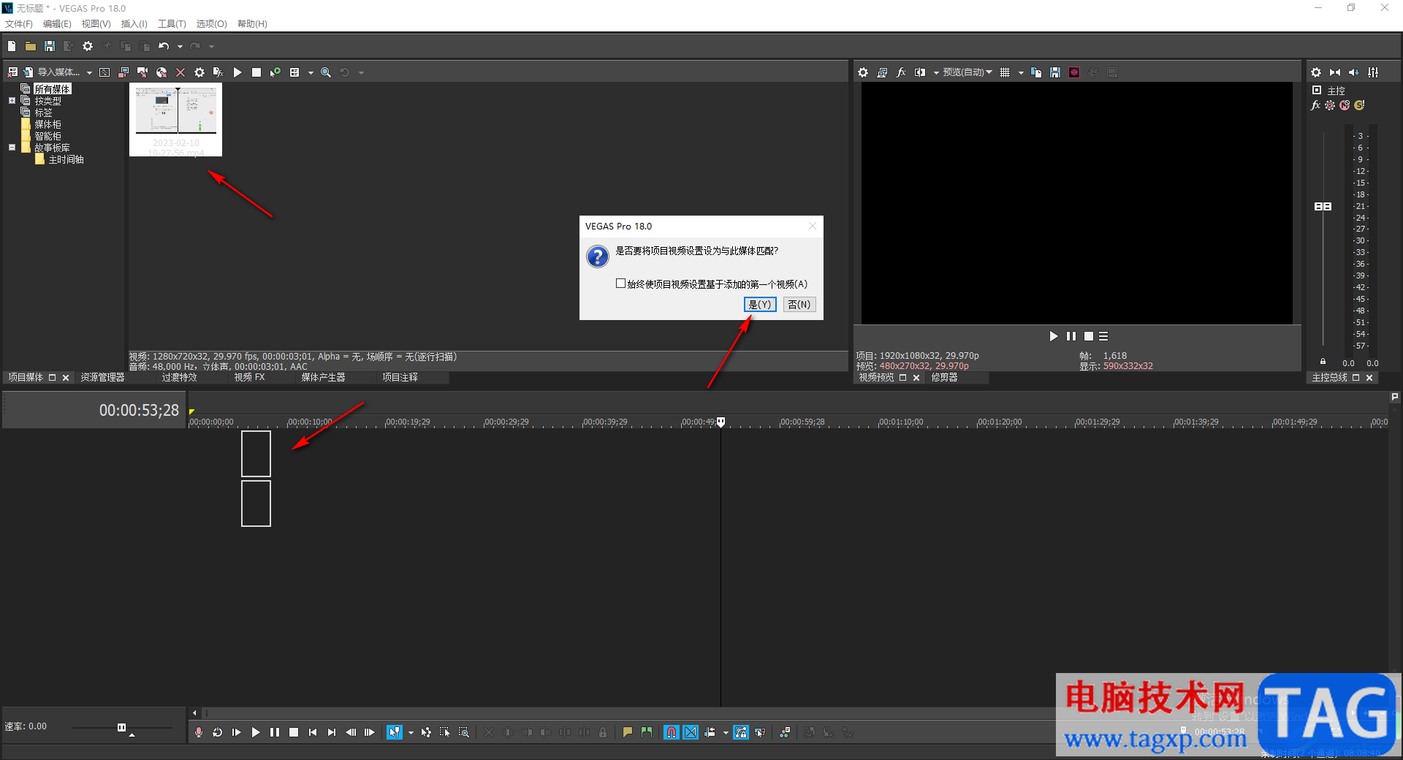Open project properties gear in the main toolbar

tap(88, 46)
